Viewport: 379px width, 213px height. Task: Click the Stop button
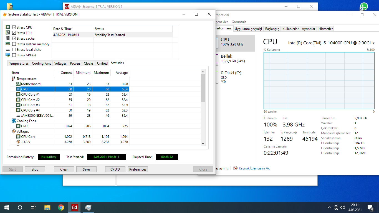[x=35, y=169]
